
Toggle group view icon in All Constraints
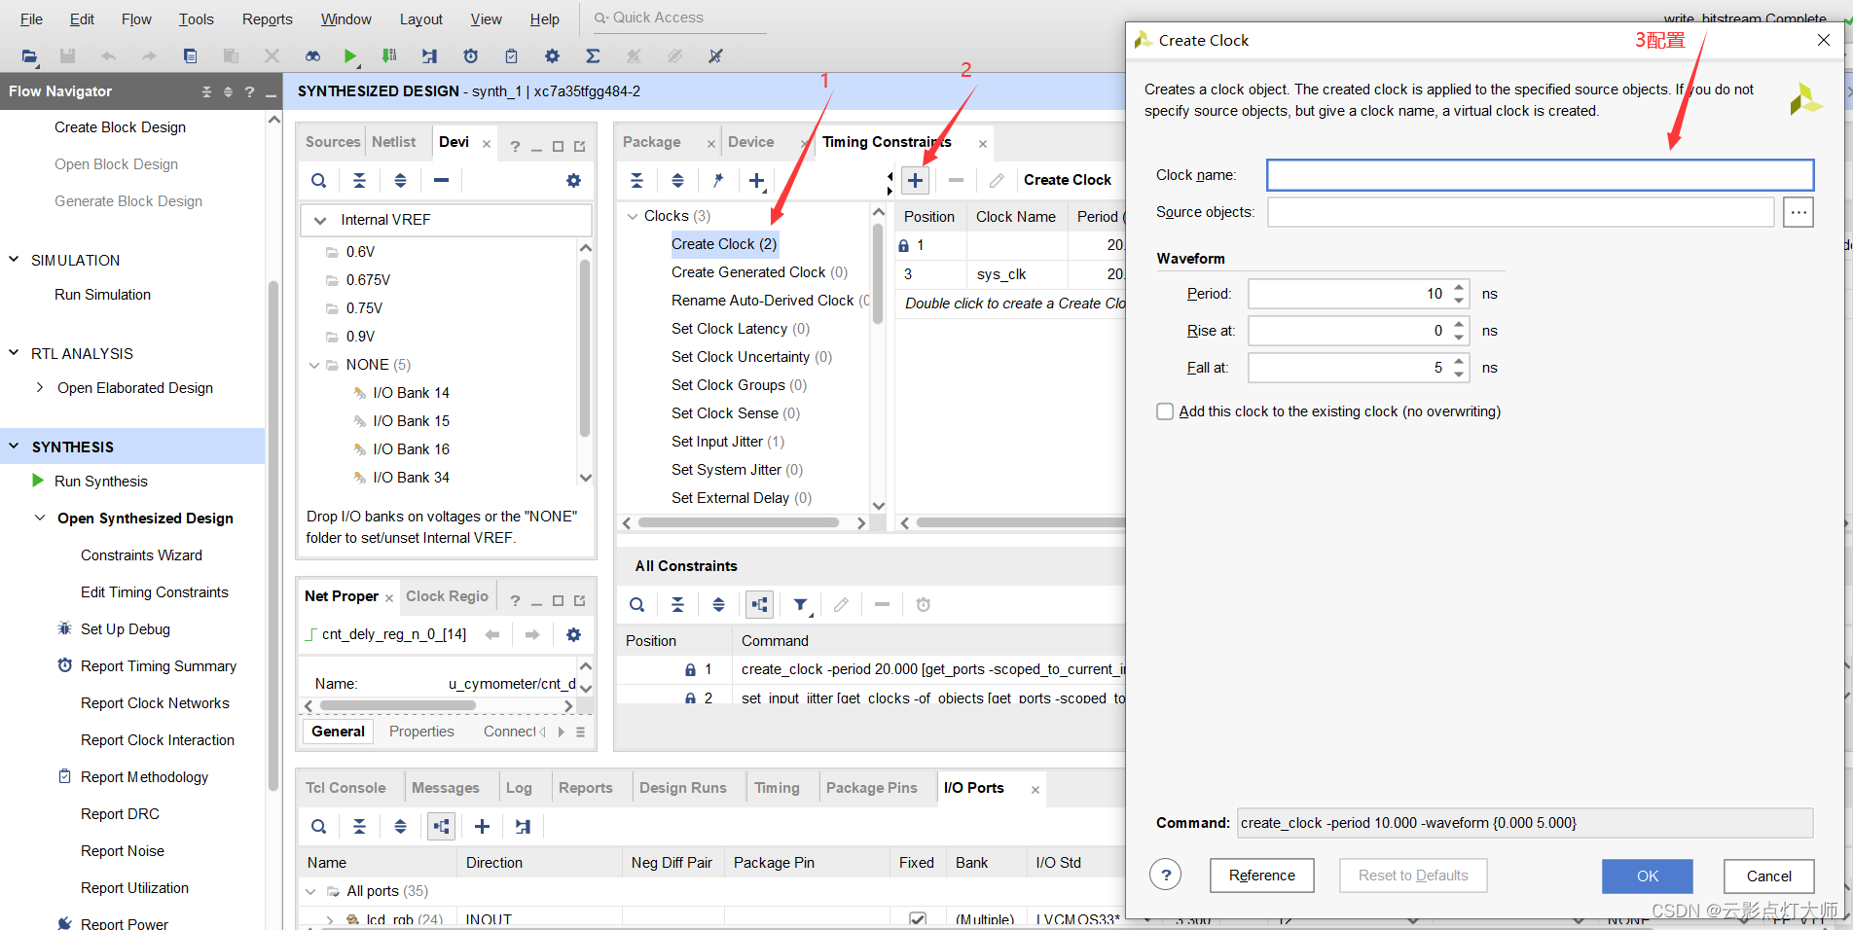click(x=759, y=605)
